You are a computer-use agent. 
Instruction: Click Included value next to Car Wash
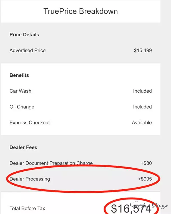[142, 91]
